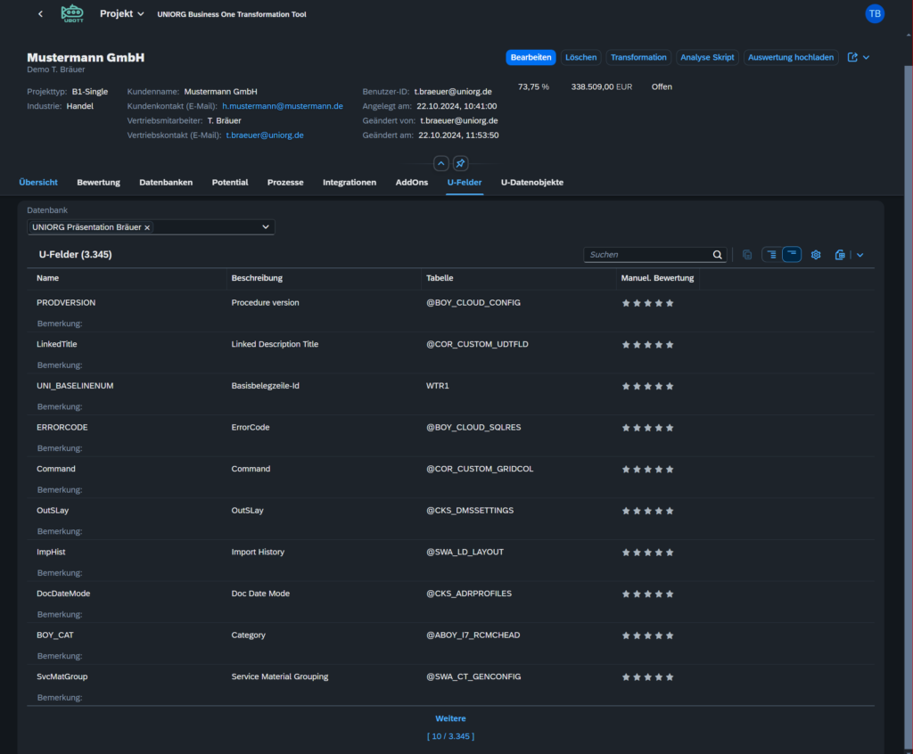Open the h.mustermann@mustermann.de email link
913x754 pixels.
pos(283,106)
